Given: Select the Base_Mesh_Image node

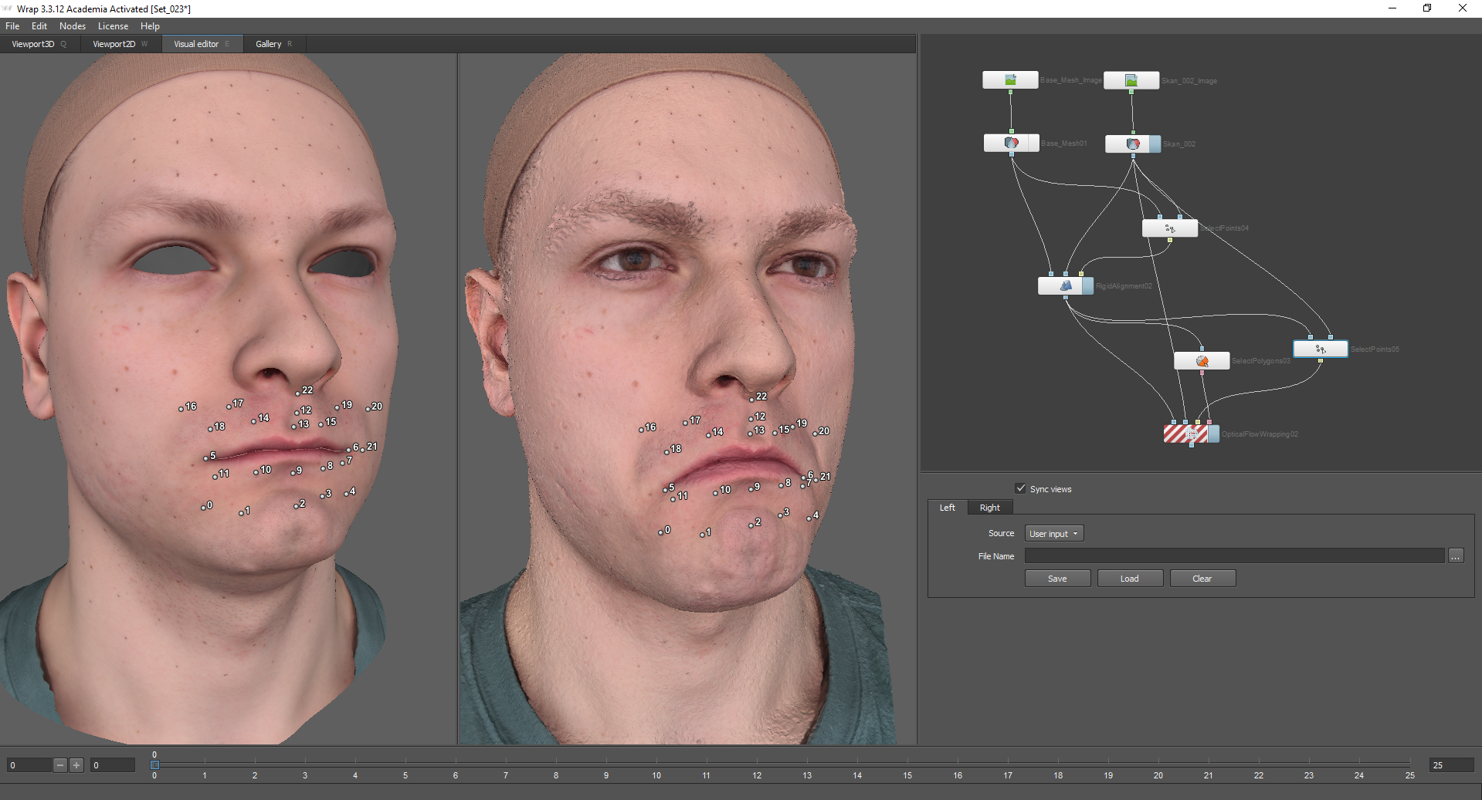Looking at the screenshot, I should pos(1009,80).
